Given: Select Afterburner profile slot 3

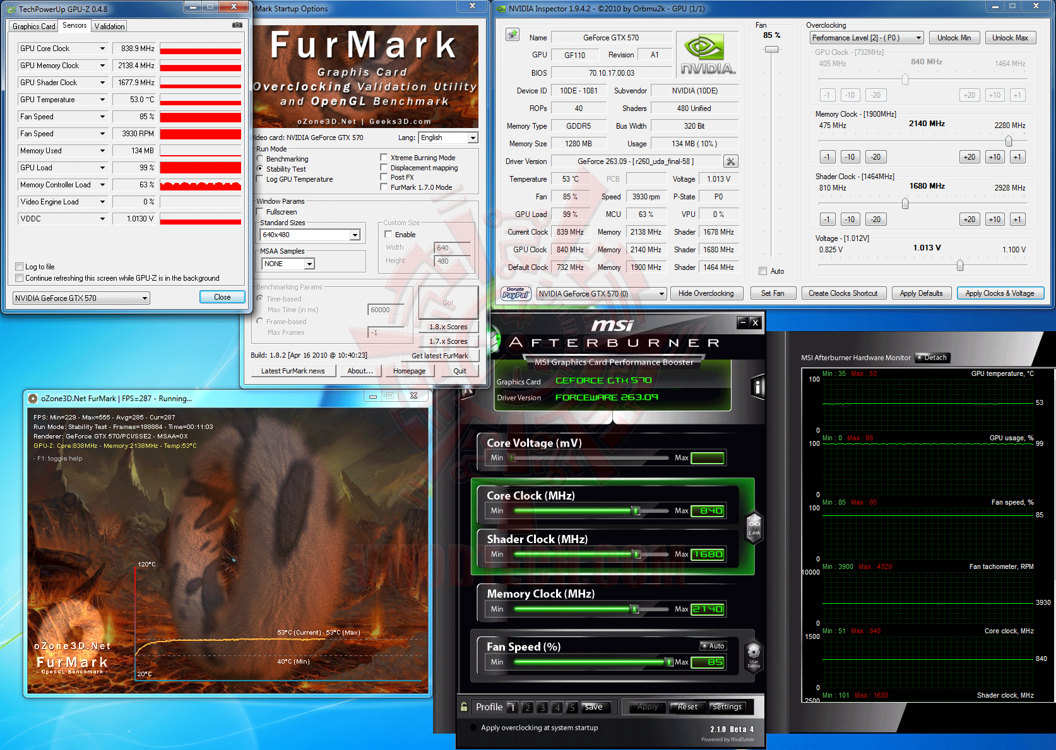Looking at the screenshot, I should coord(542,708).
